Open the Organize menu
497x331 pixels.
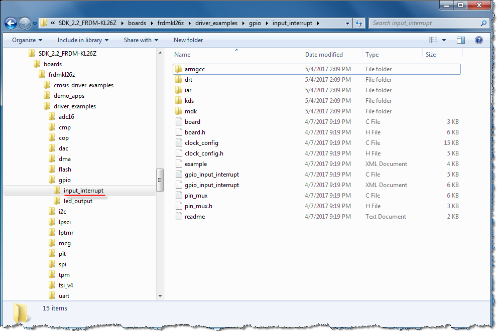tap(27, 40)
